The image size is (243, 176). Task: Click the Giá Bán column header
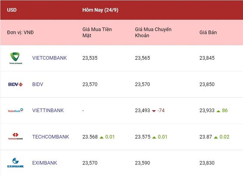coord(208,33)
